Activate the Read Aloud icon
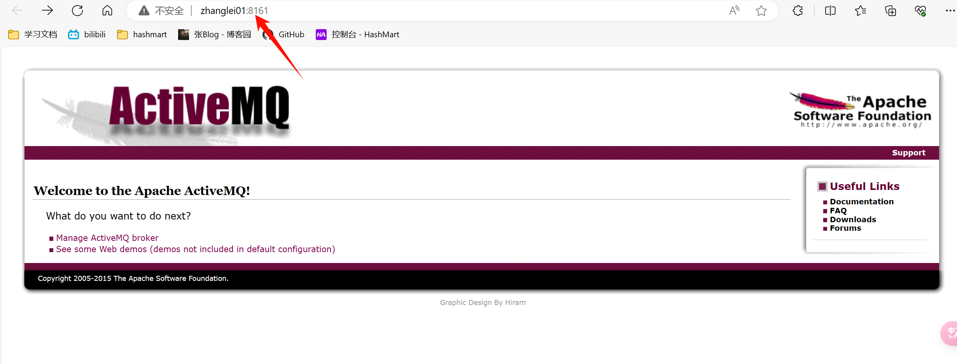This screenshot has height=364, width=957. point(734,10)
